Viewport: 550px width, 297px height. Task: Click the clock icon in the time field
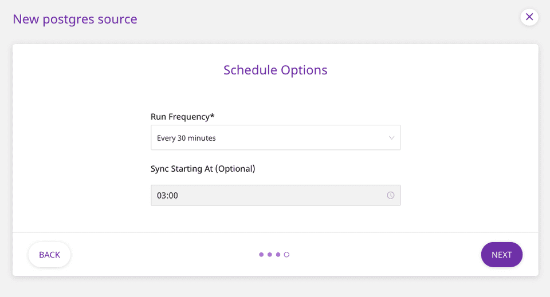pyautogui.click(x=391, y=195)
